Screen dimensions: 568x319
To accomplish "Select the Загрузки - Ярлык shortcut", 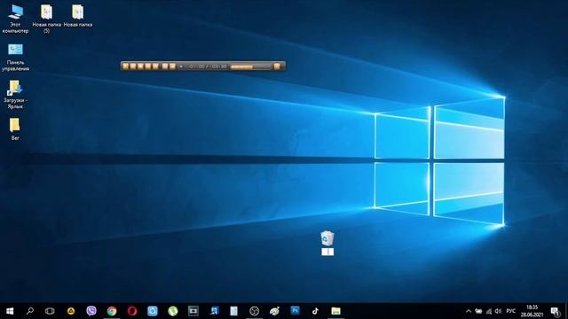I will point(15,95).
